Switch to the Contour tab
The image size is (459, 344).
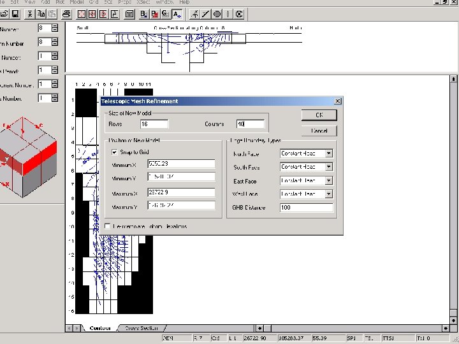[x=100, y=328]
